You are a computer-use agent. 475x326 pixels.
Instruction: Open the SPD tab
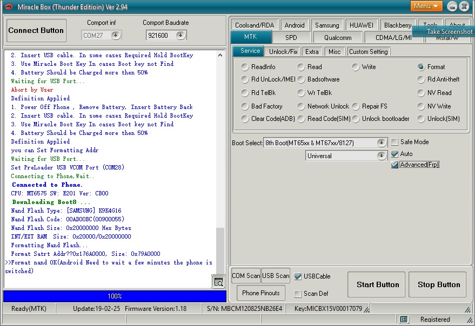[291, 38]
